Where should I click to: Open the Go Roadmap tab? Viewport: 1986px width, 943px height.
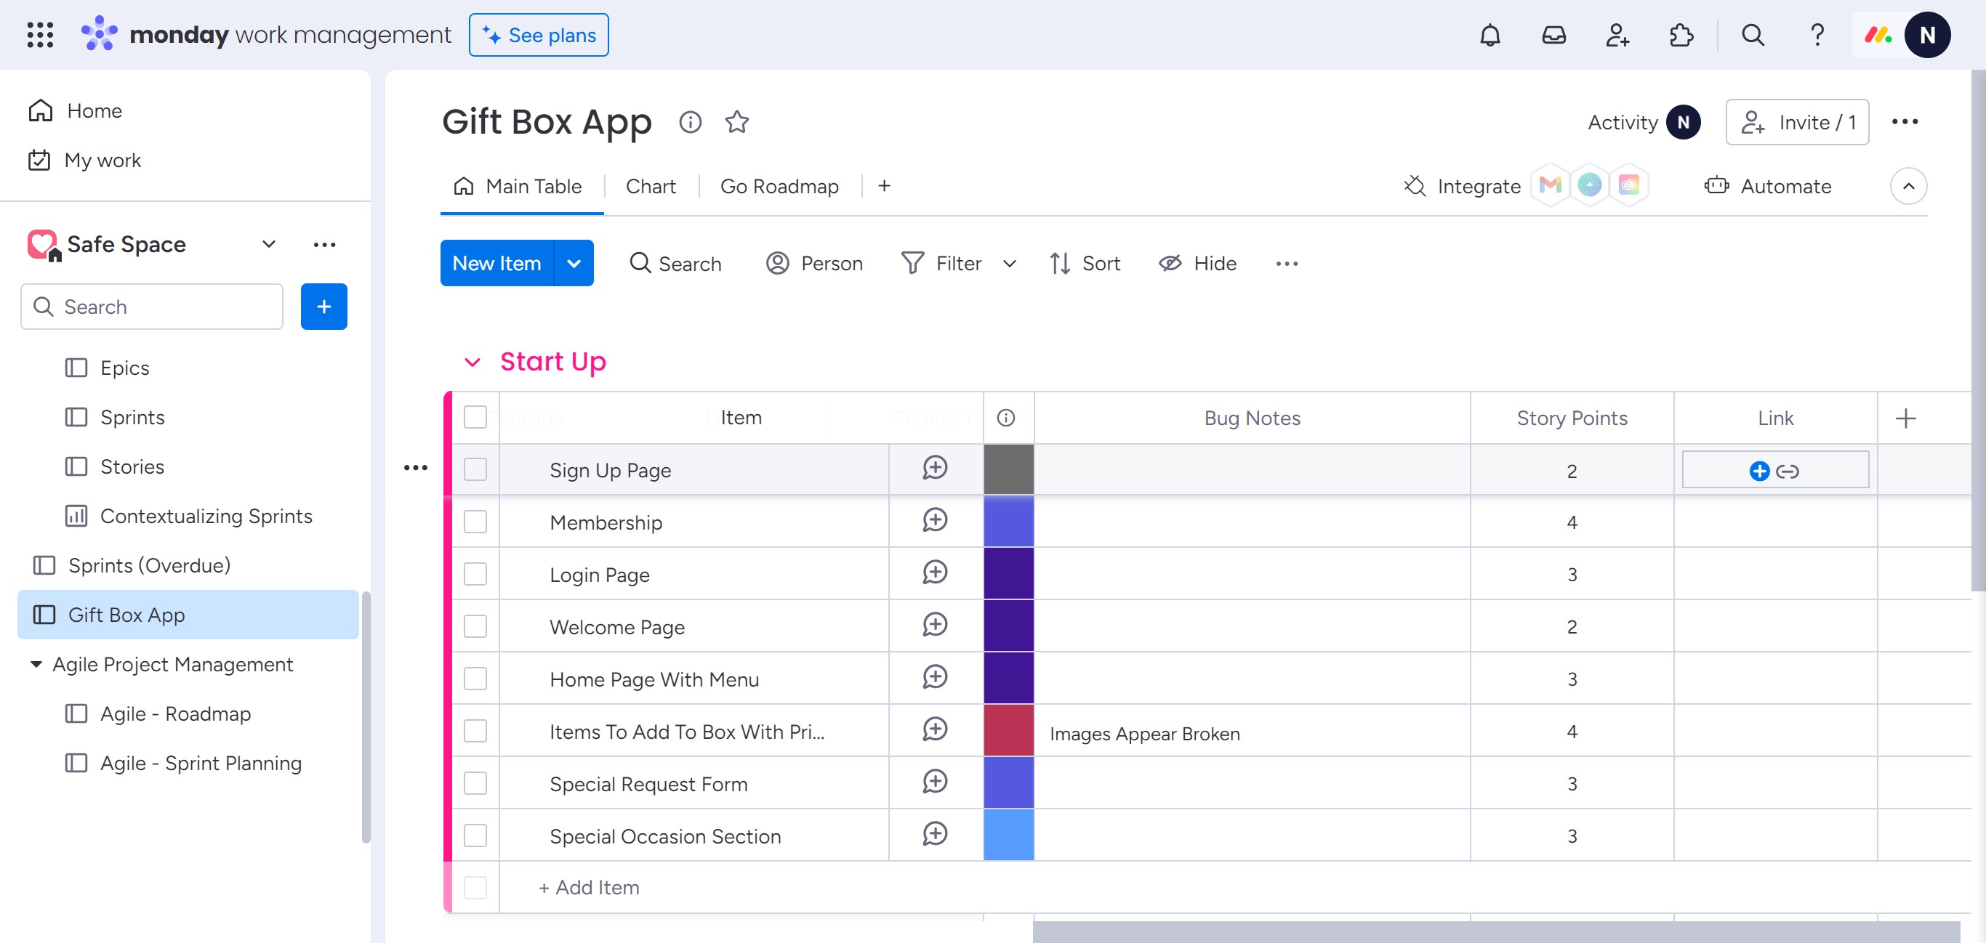pos(779,187)
